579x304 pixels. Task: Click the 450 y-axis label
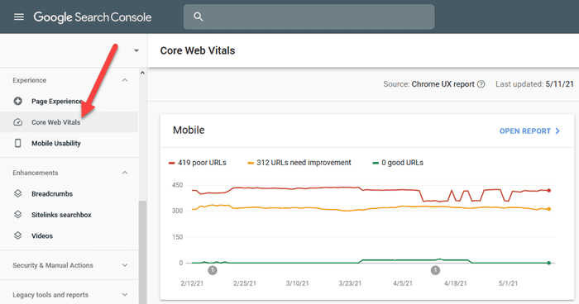point(178,185)
